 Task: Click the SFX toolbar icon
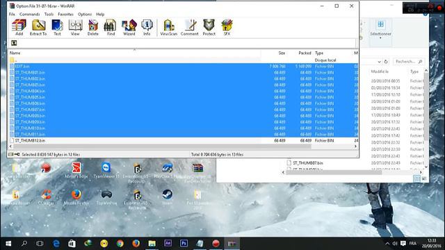pos(227,28)
